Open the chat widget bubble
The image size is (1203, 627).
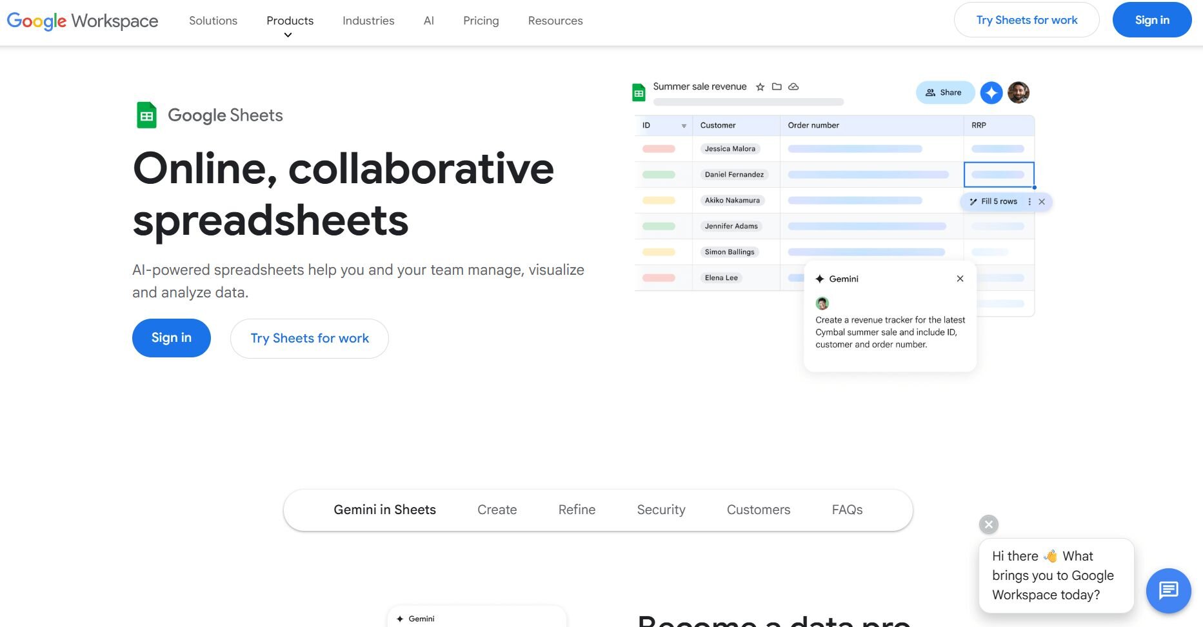pos(1168,590)
